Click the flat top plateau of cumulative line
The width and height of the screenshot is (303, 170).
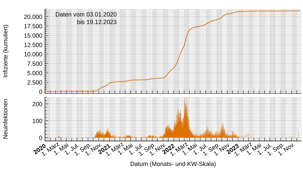[x=265, y=11]
